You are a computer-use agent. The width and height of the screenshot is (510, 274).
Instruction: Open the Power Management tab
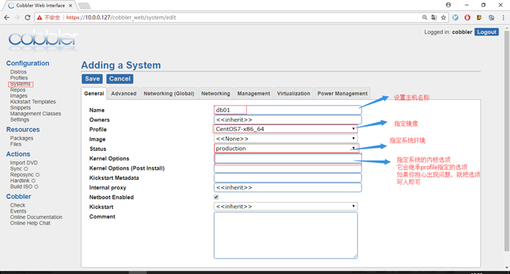click(x=343, y=93)
